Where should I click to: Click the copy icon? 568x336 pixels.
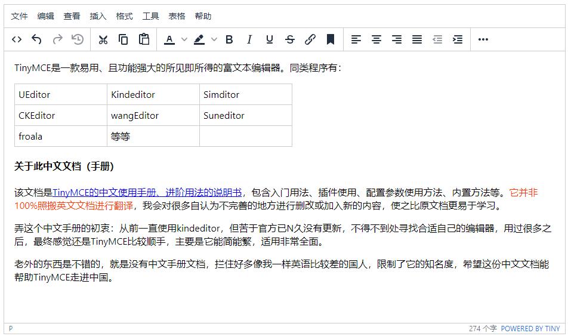pos(124,39)
